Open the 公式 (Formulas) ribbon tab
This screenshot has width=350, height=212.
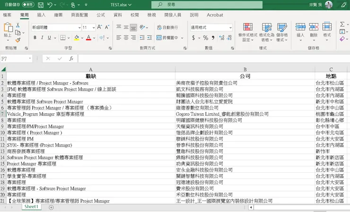101,15
